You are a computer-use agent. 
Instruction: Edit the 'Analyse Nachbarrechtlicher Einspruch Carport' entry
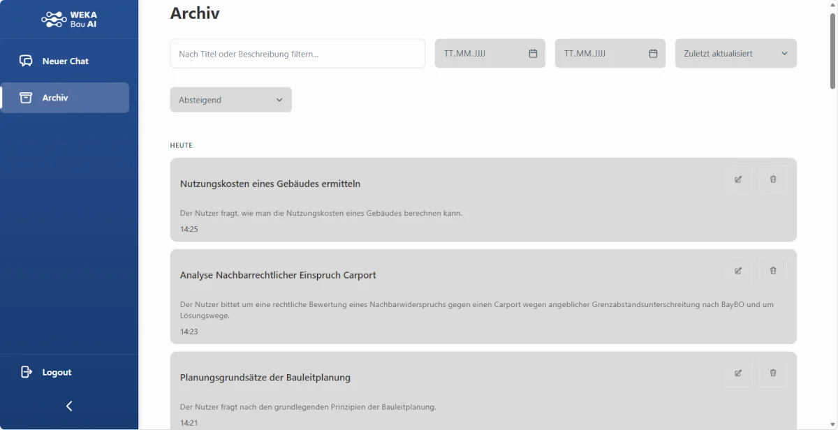click(x=738, y=271)
